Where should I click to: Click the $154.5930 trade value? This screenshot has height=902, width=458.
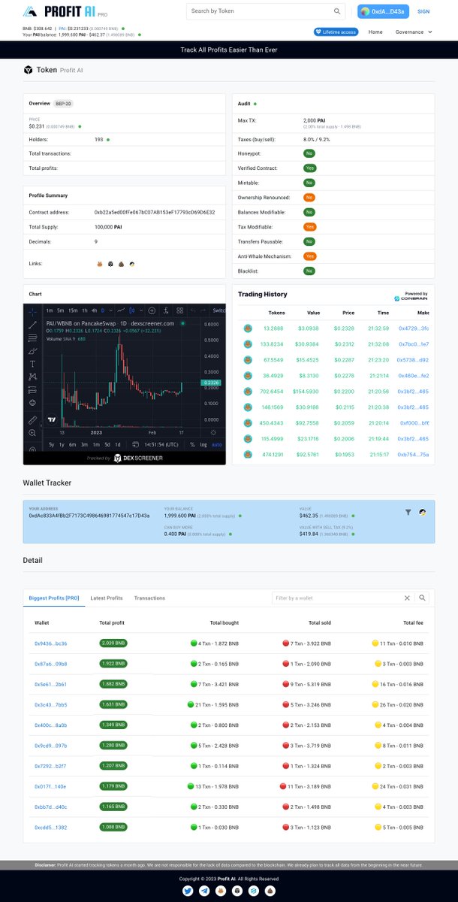(304, 391)
